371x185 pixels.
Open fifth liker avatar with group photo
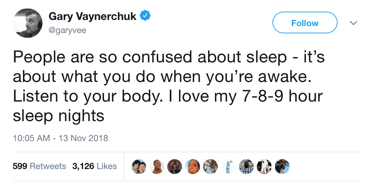pyautogui.click(x=211, y=166)
